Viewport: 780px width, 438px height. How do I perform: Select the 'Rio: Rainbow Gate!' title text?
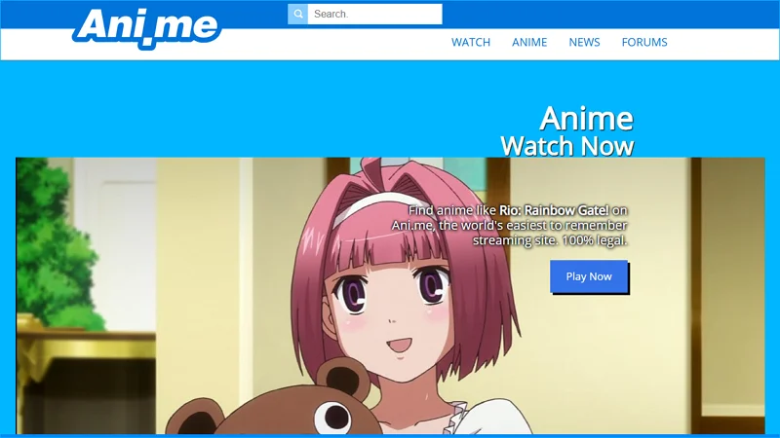[x=554, y=210]
